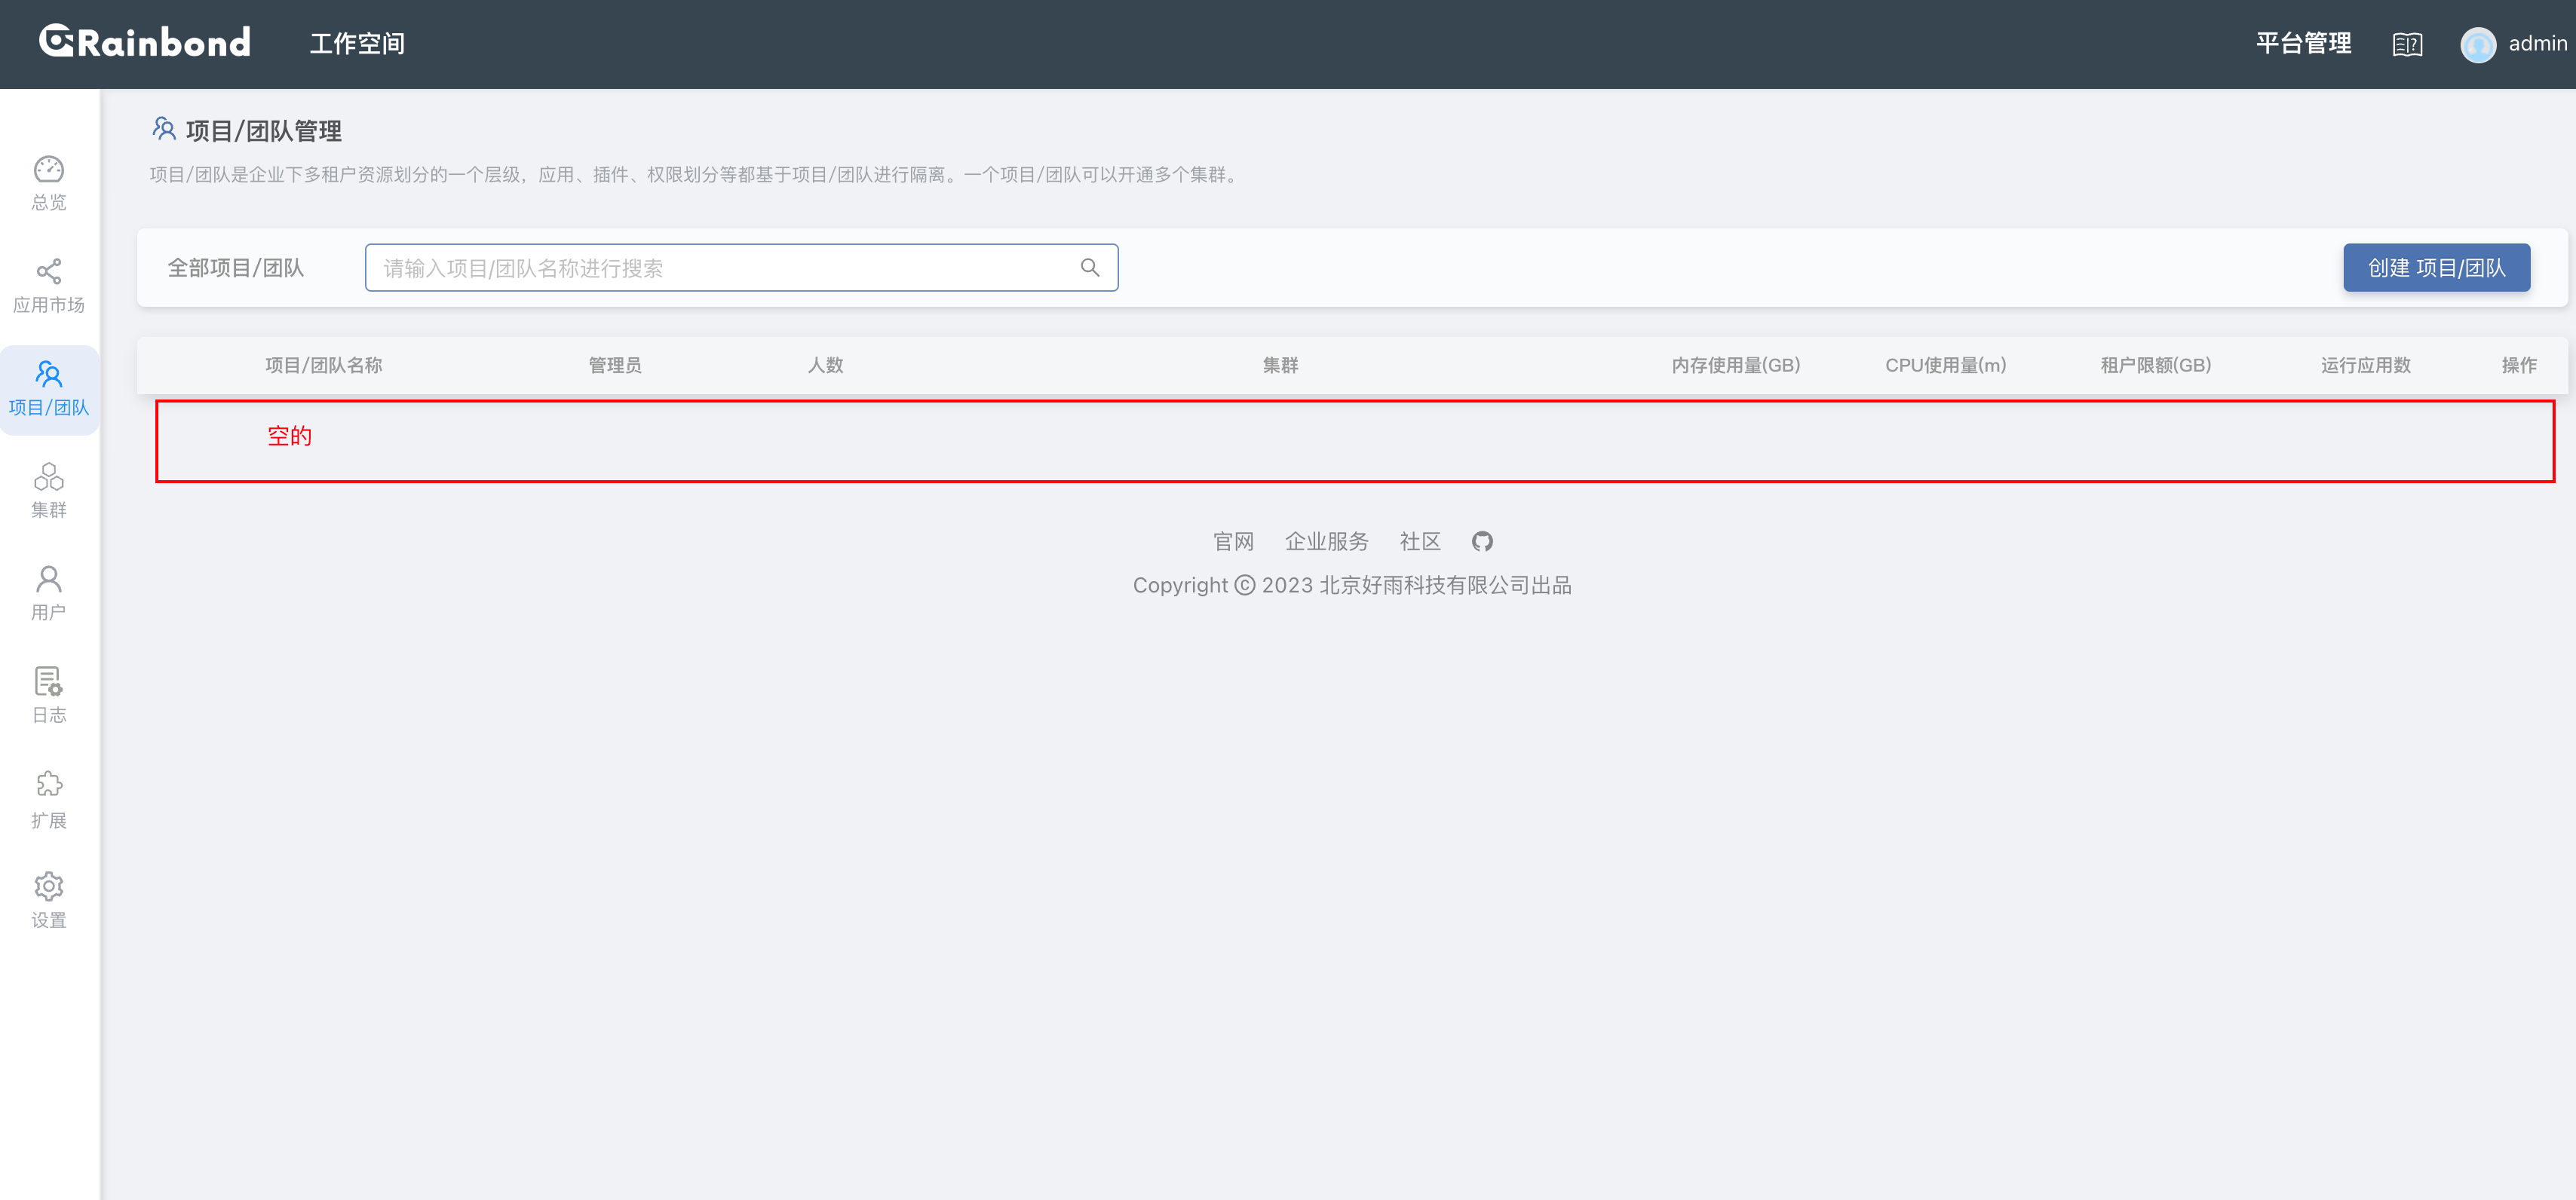Image resolution: width=2576 pixels, height=1200 pixels.
Task: Click the 项目/团队名称 column header
Action: pyautogui.click(x=323, y=366)
